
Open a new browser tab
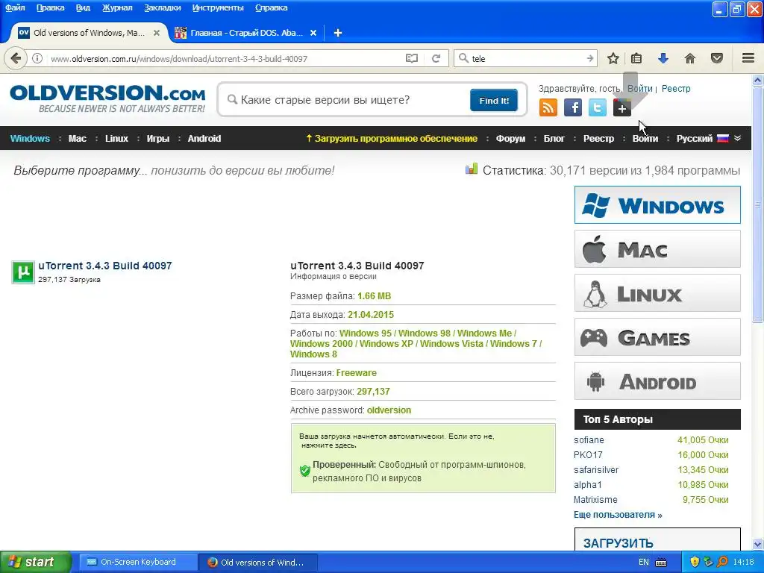338,33
